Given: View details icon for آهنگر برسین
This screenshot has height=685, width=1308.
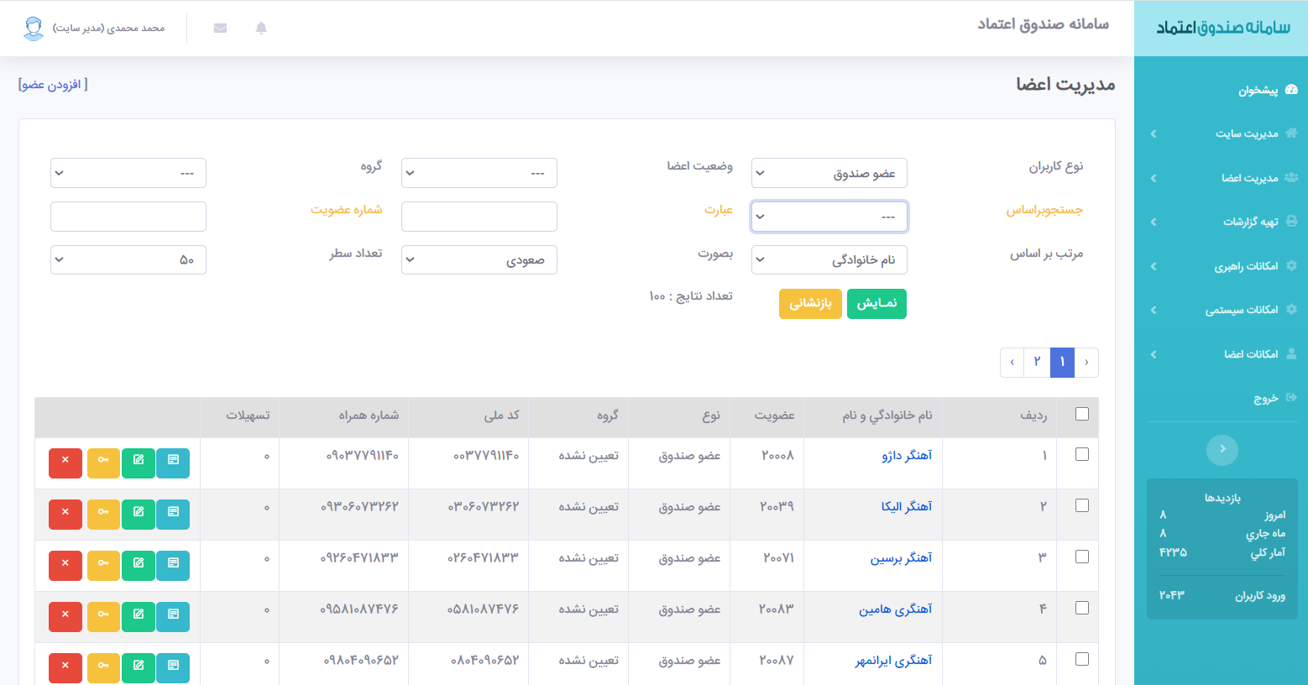Looking at the screenshot, I should [173, 566].
